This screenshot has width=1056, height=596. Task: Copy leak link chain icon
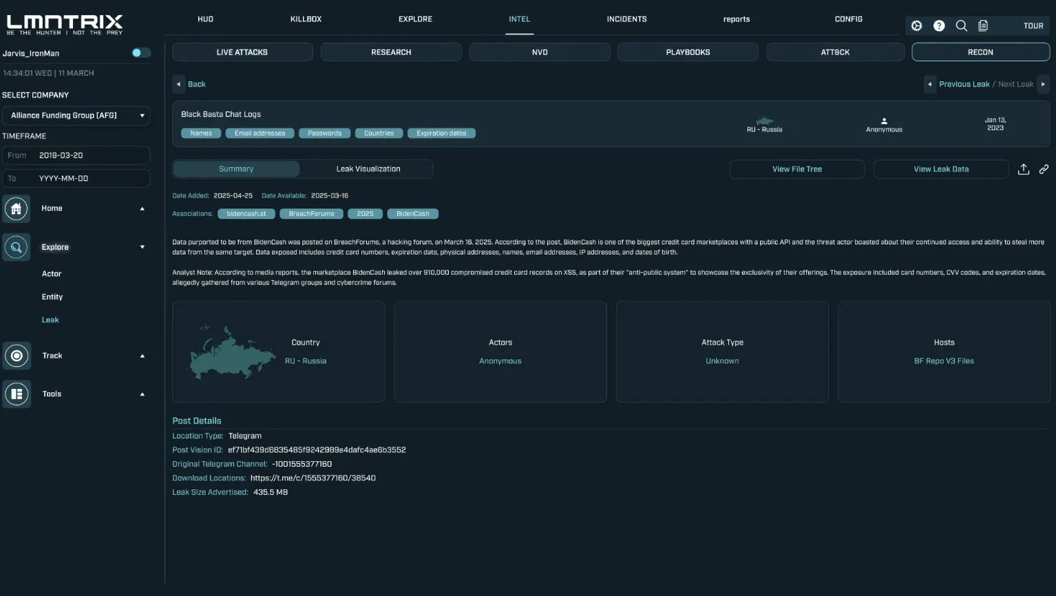pos(1044,169)
